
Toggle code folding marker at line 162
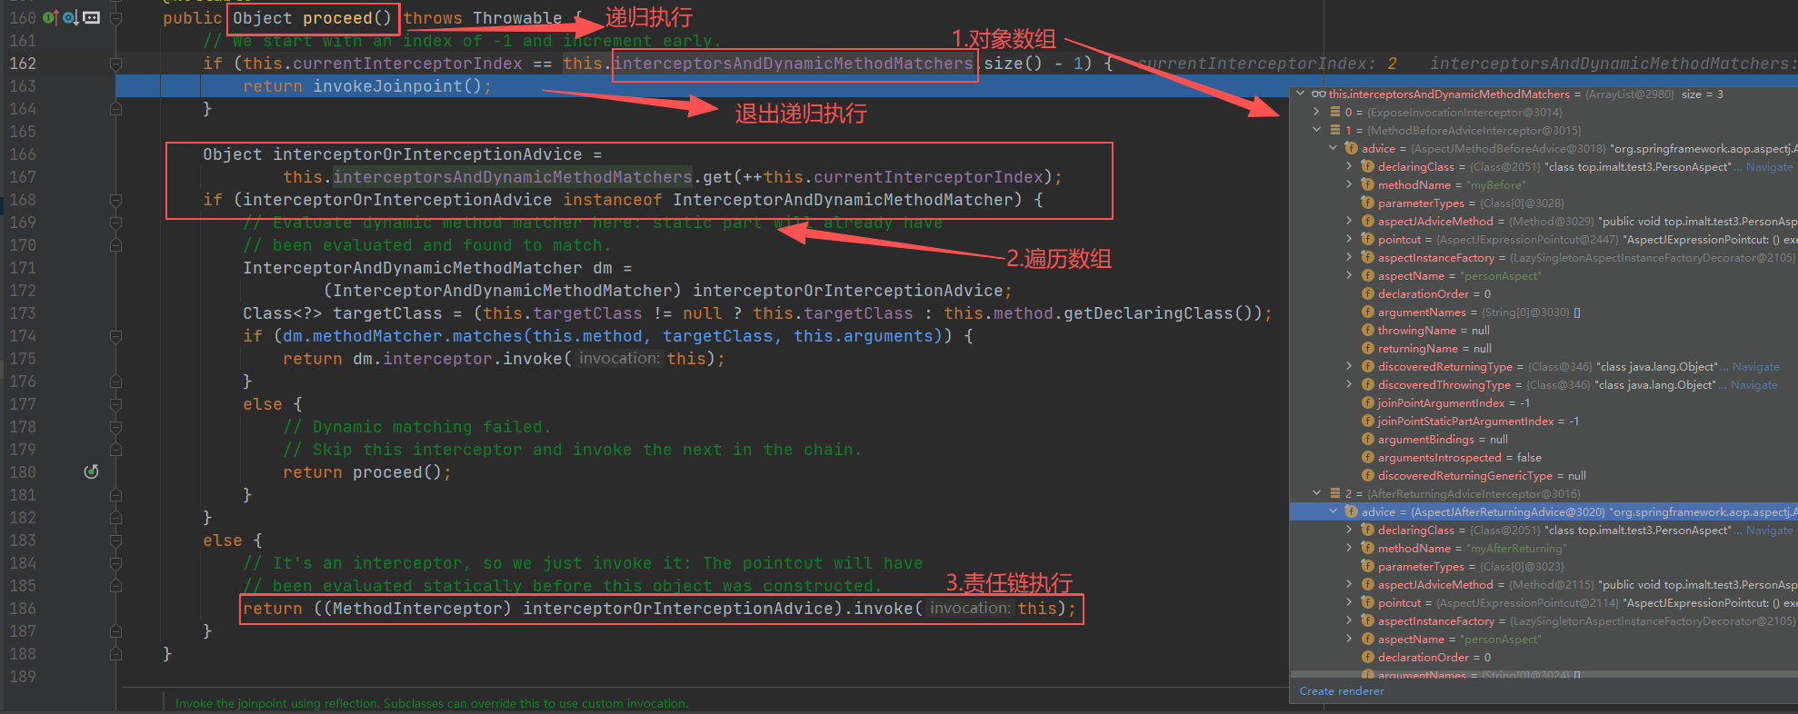pos(115,64)
